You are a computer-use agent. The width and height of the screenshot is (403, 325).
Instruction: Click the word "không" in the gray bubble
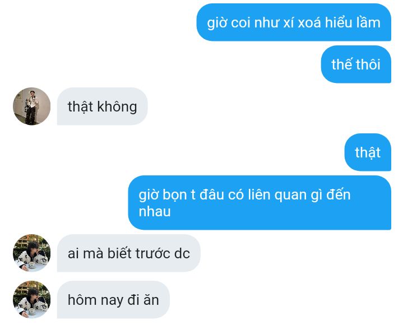click(x=117, y=106)
